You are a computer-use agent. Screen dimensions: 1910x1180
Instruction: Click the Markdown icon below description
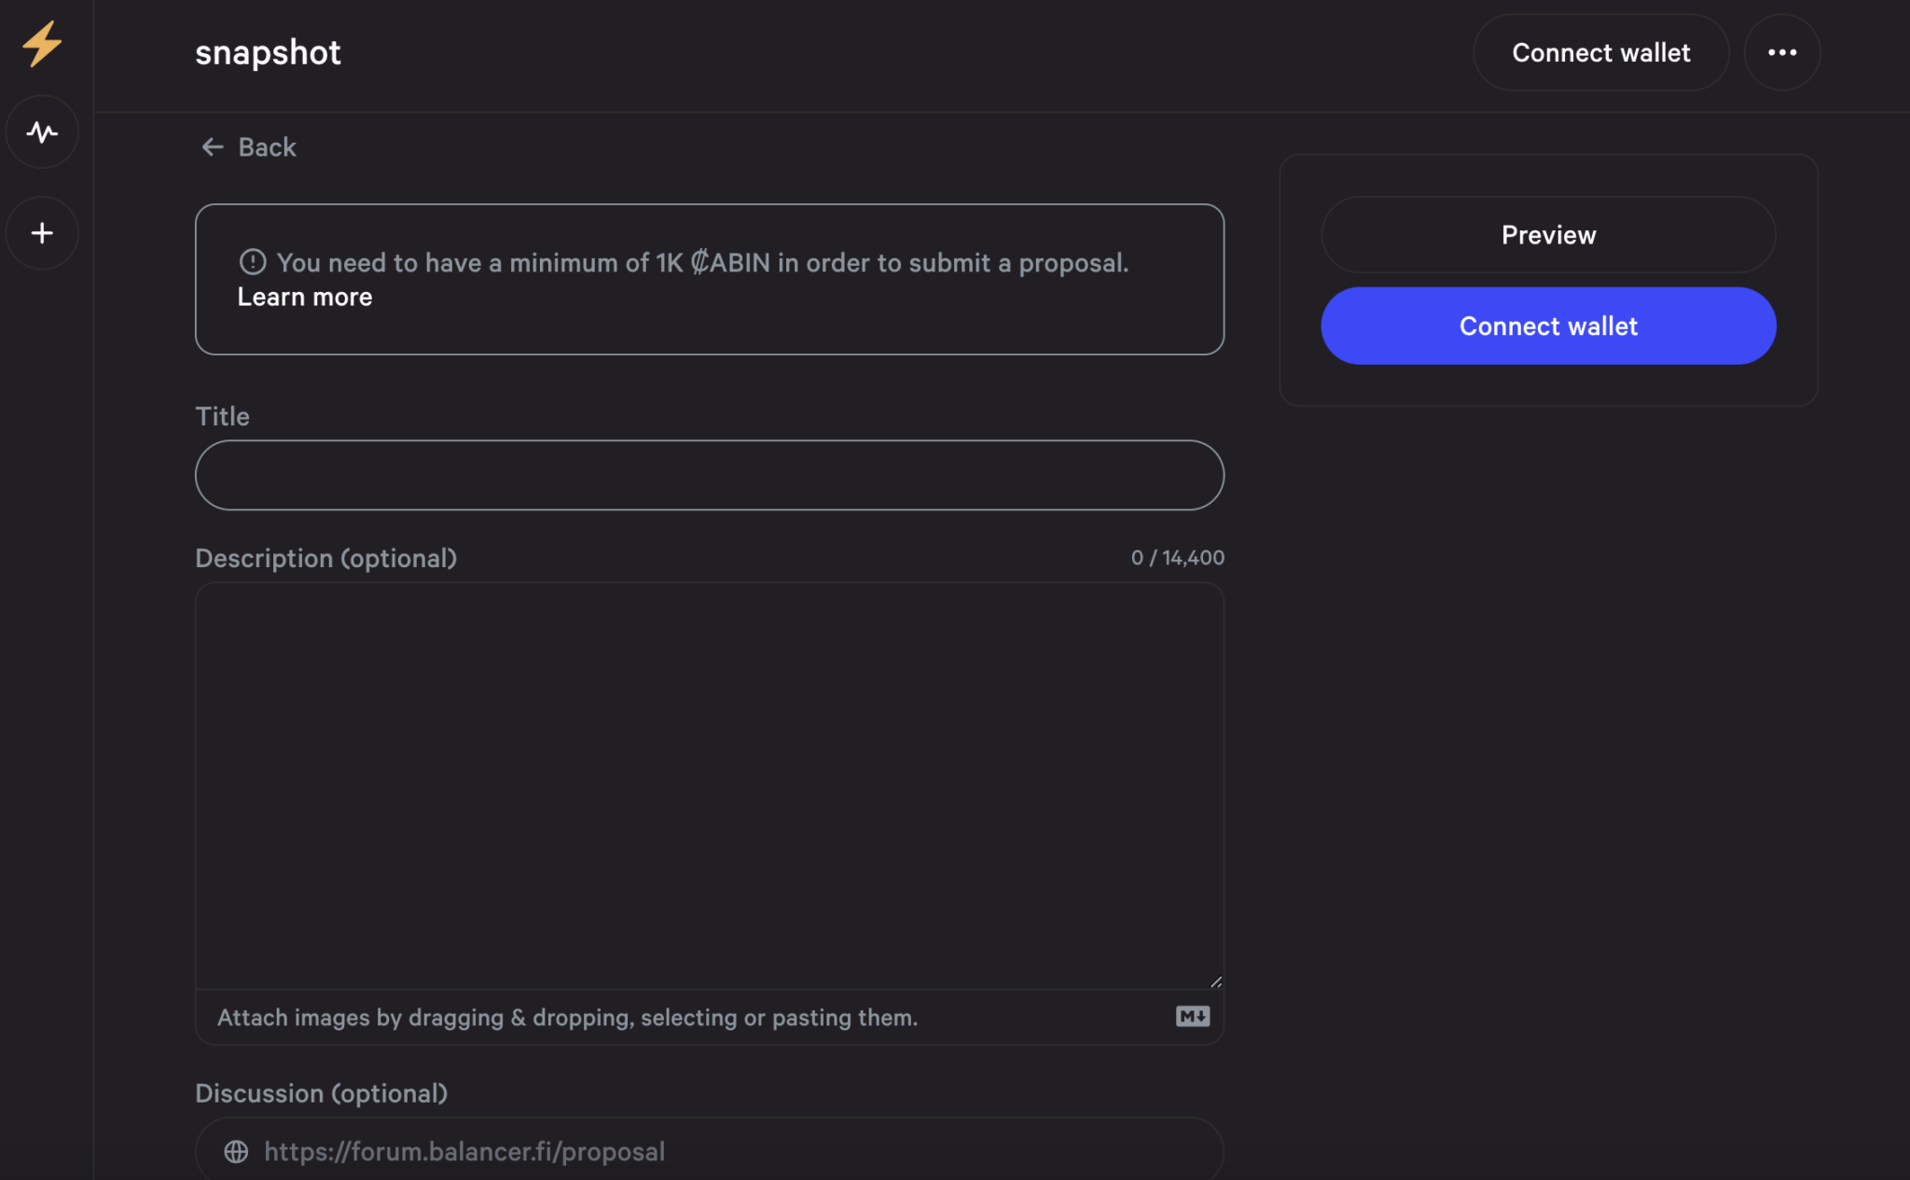1193,1016
